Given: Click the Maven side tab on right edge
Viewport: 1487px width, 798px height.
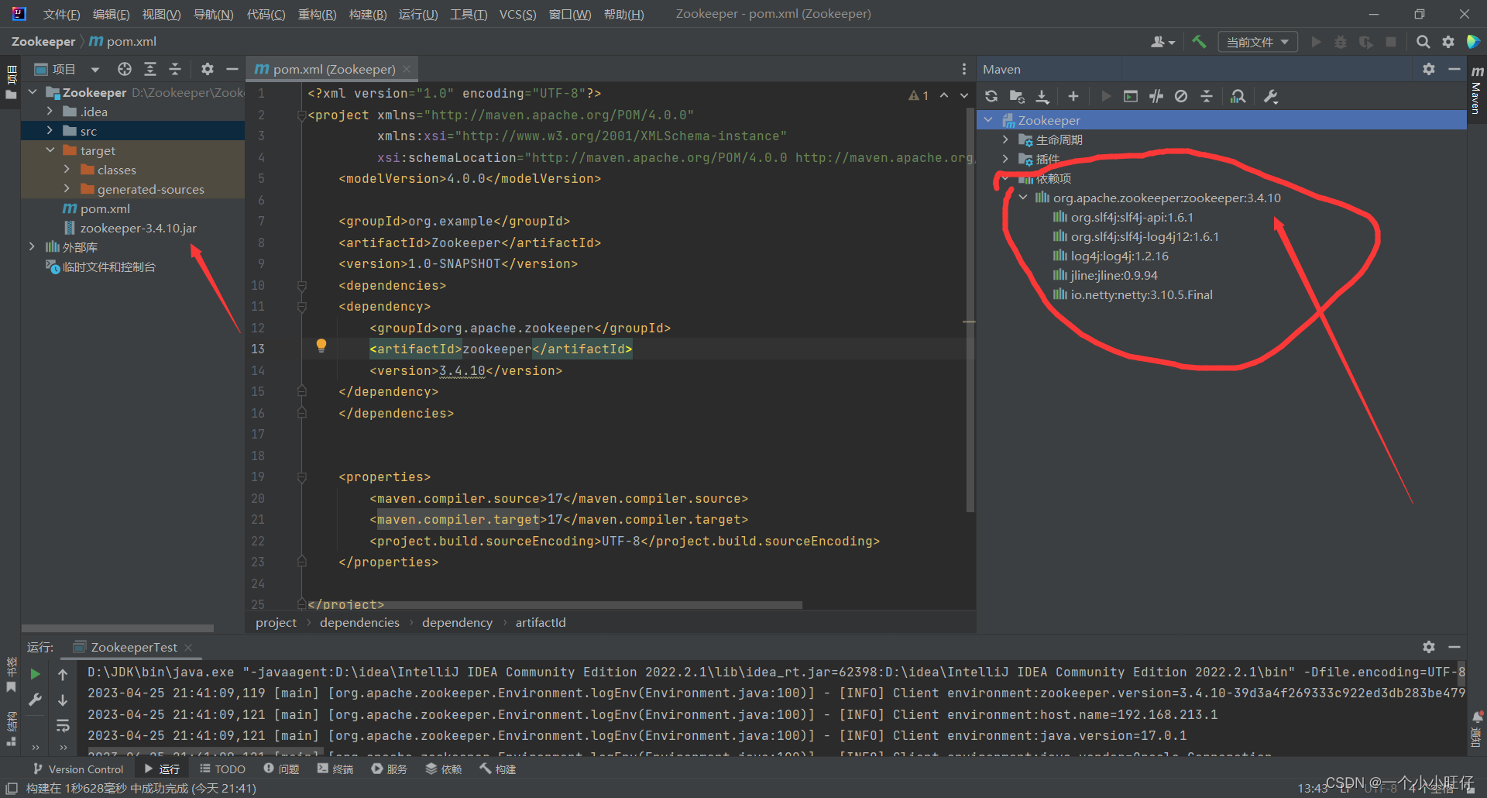Looking at the screenshot, I should [1476, 89].
